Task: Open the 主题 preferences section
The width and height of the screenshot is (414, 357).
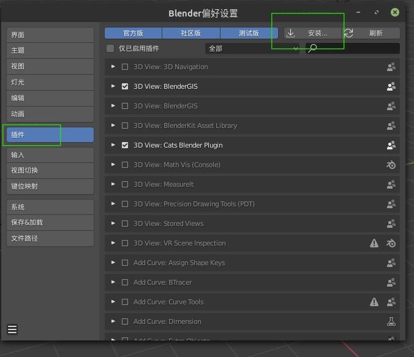Action: tap(50, 50)
